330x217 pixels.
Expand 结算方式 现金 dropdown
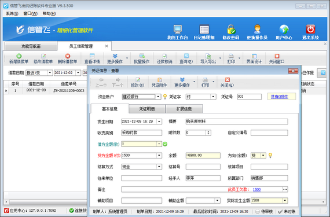pos(159,167)
